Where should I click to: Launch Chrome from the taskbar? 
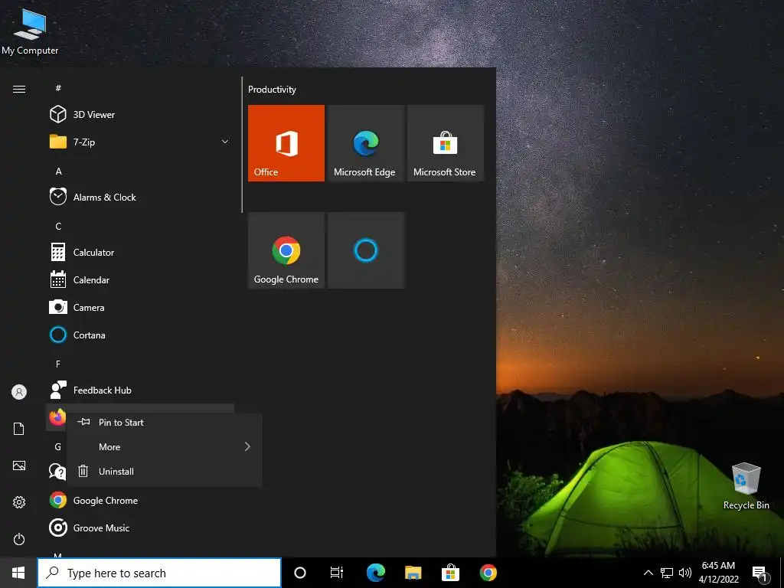pyautogui.click(x=488, y=573)
